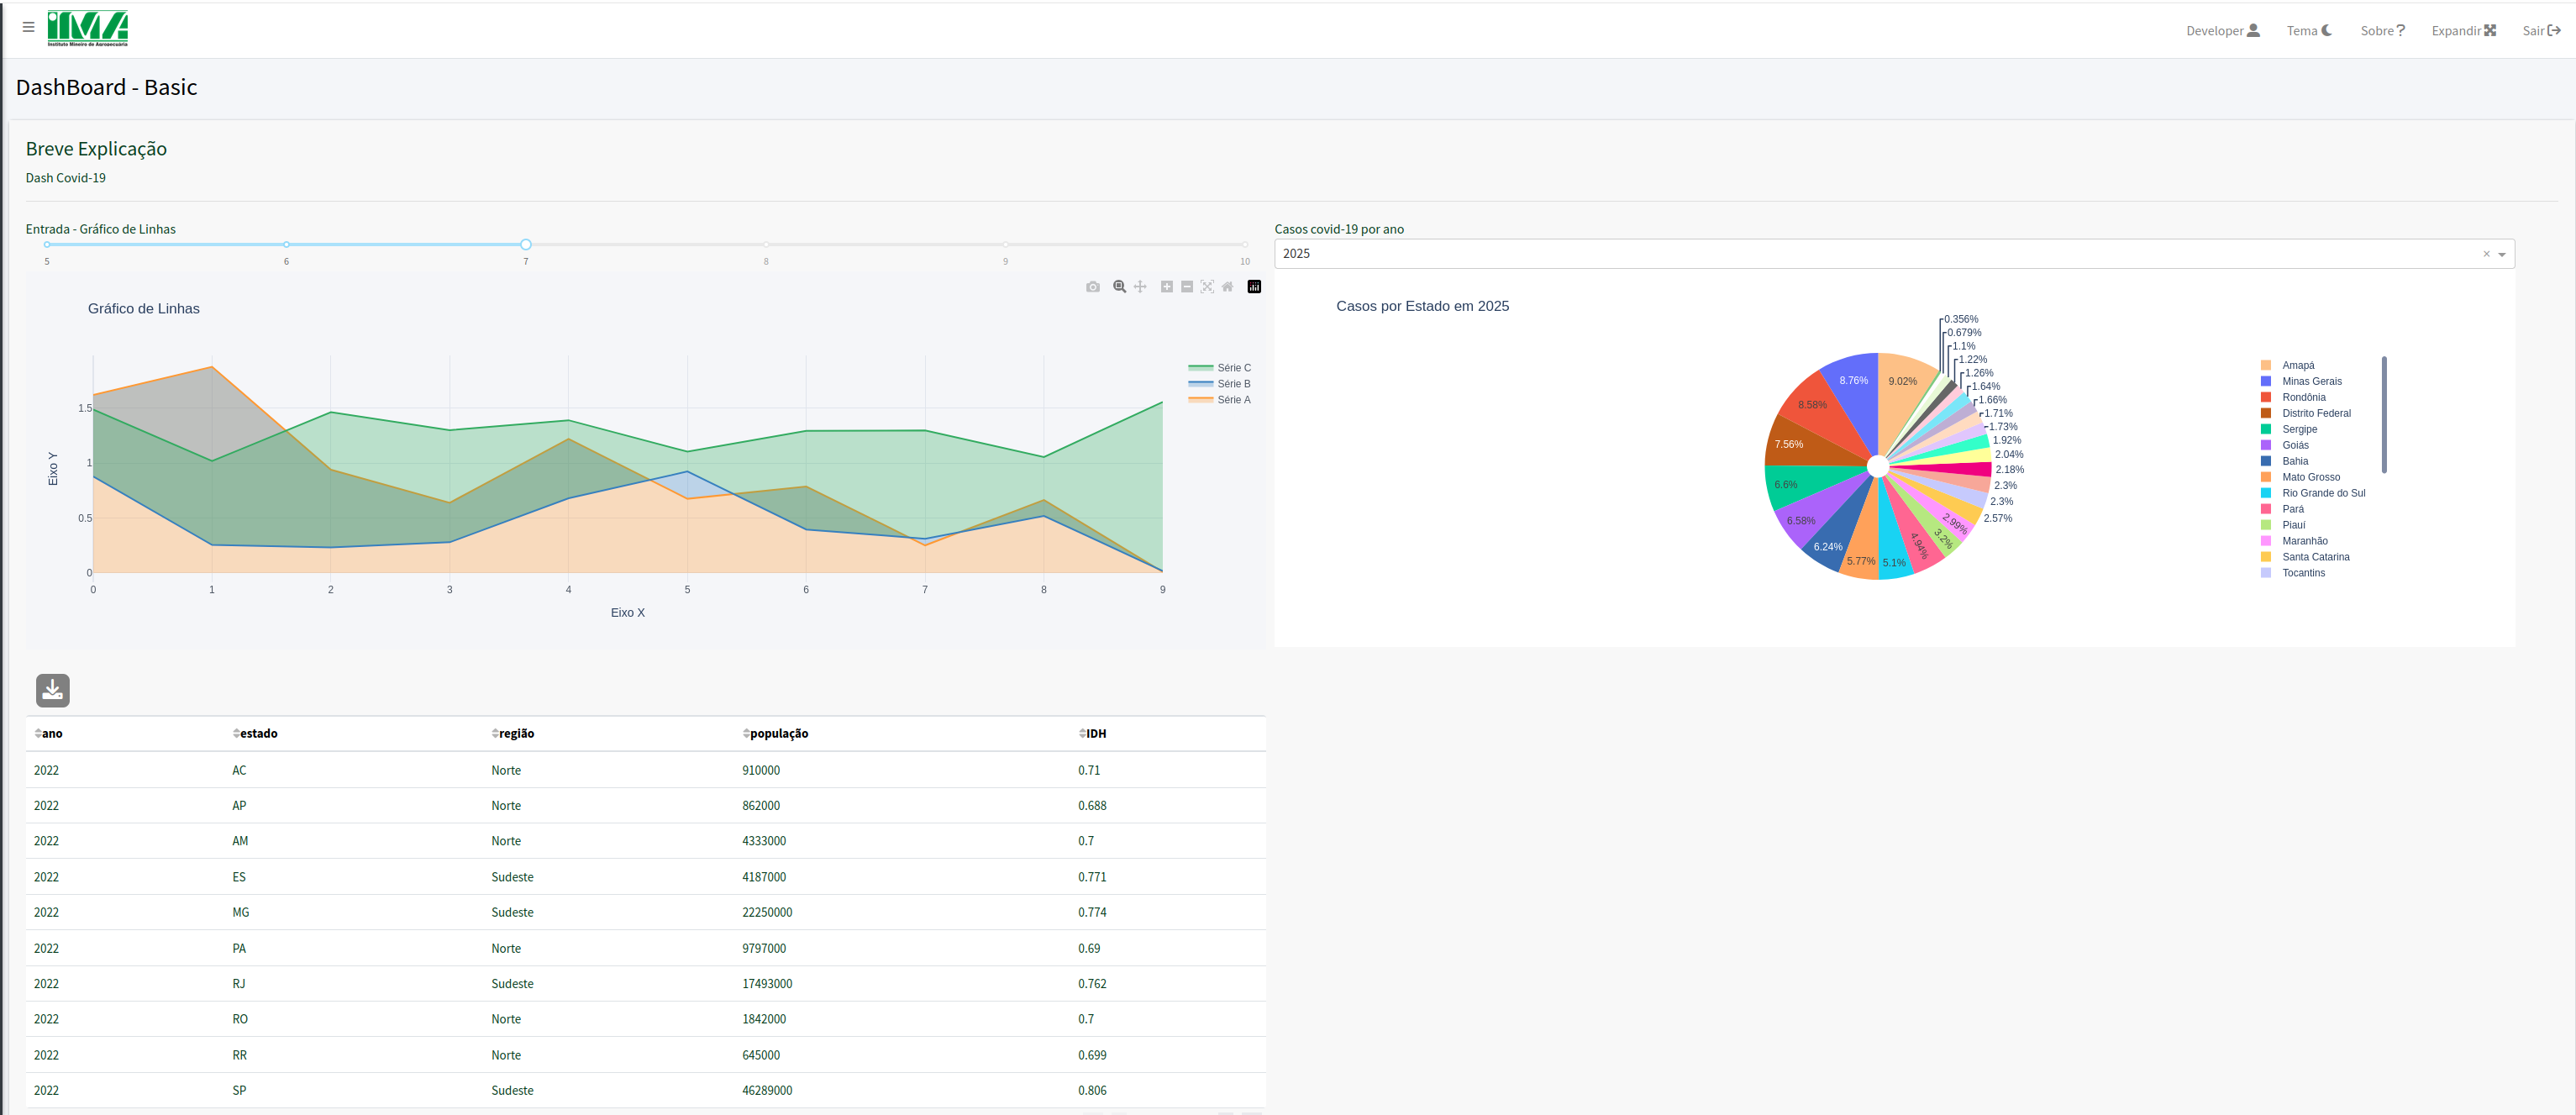This screenshot has height=1115, width=2576.
Task: Select the Pan tool in chart modebar
Action: (1140, 287)
